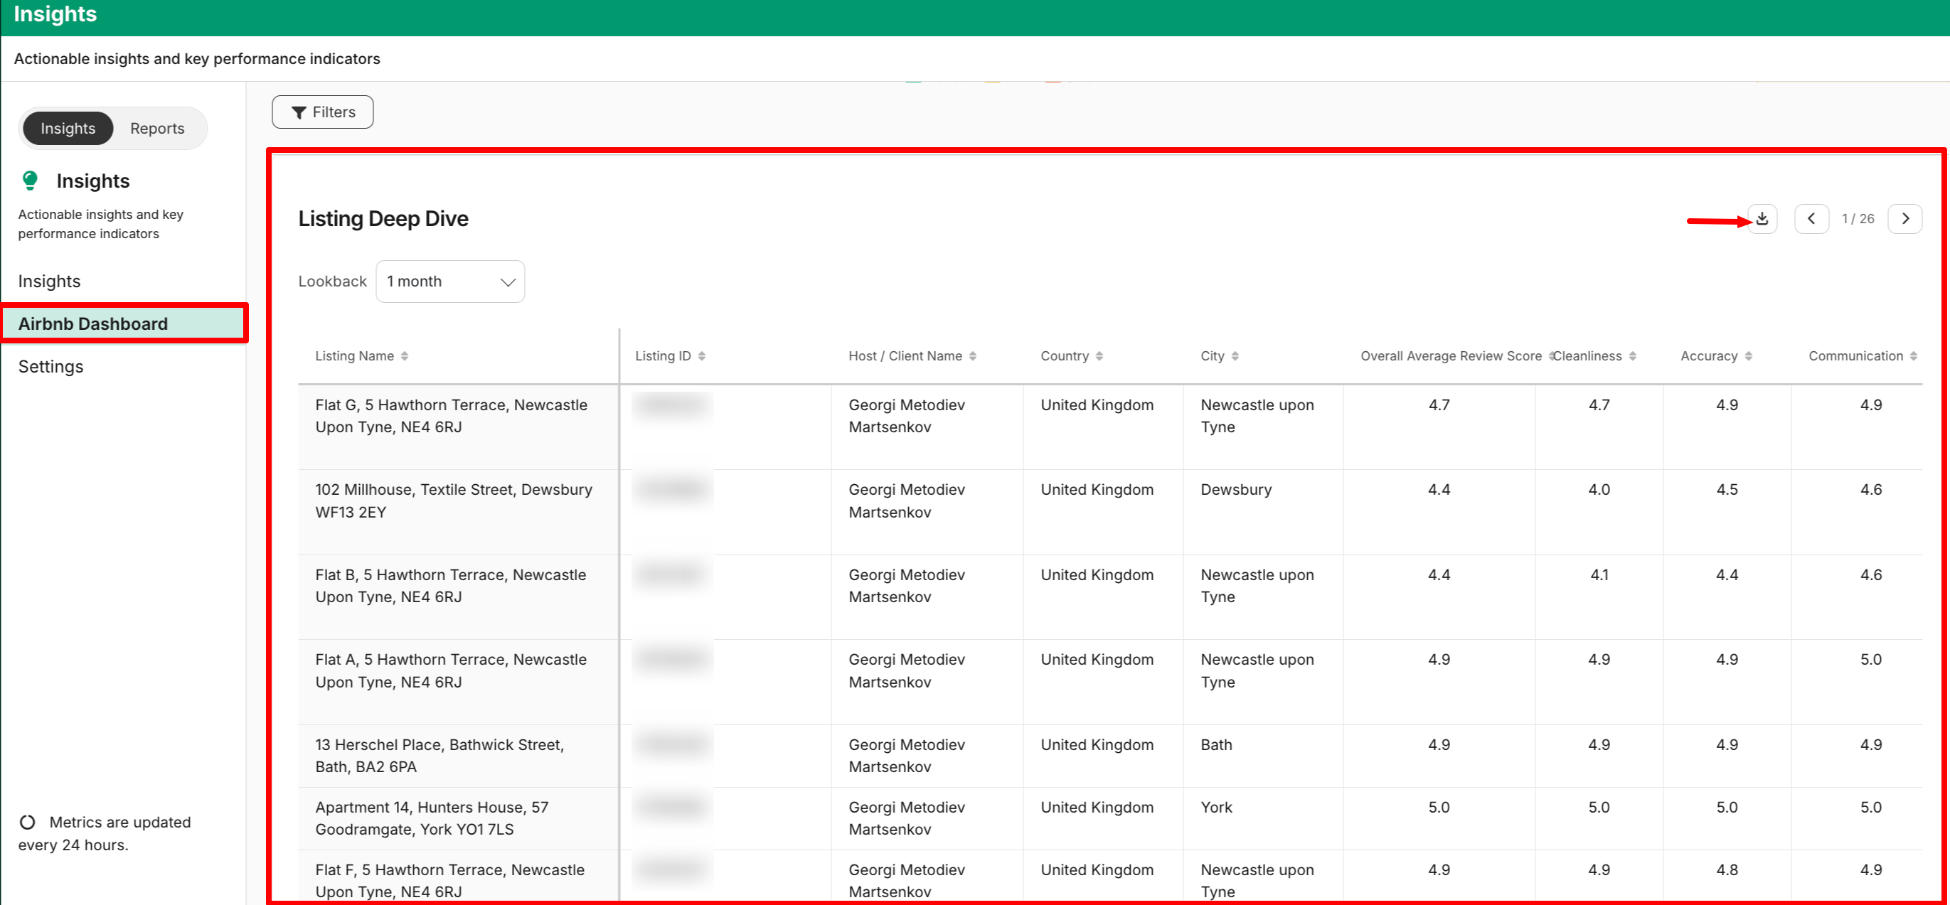Go to previous page arrow
This screenshot has width=1950, height=905.
click(x=1811, y=219)
